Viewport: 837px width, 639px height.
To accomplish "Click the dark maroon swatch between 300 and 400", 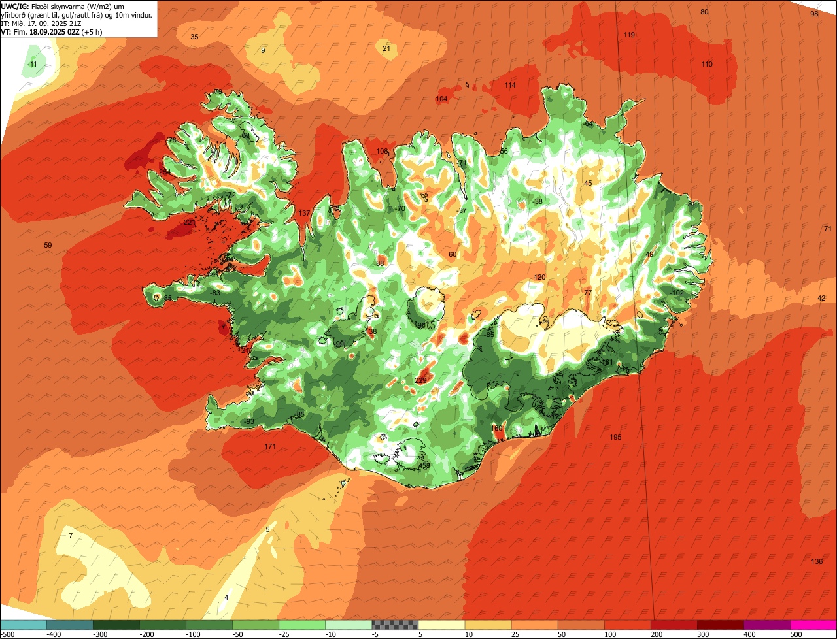I will coord(721,625).
